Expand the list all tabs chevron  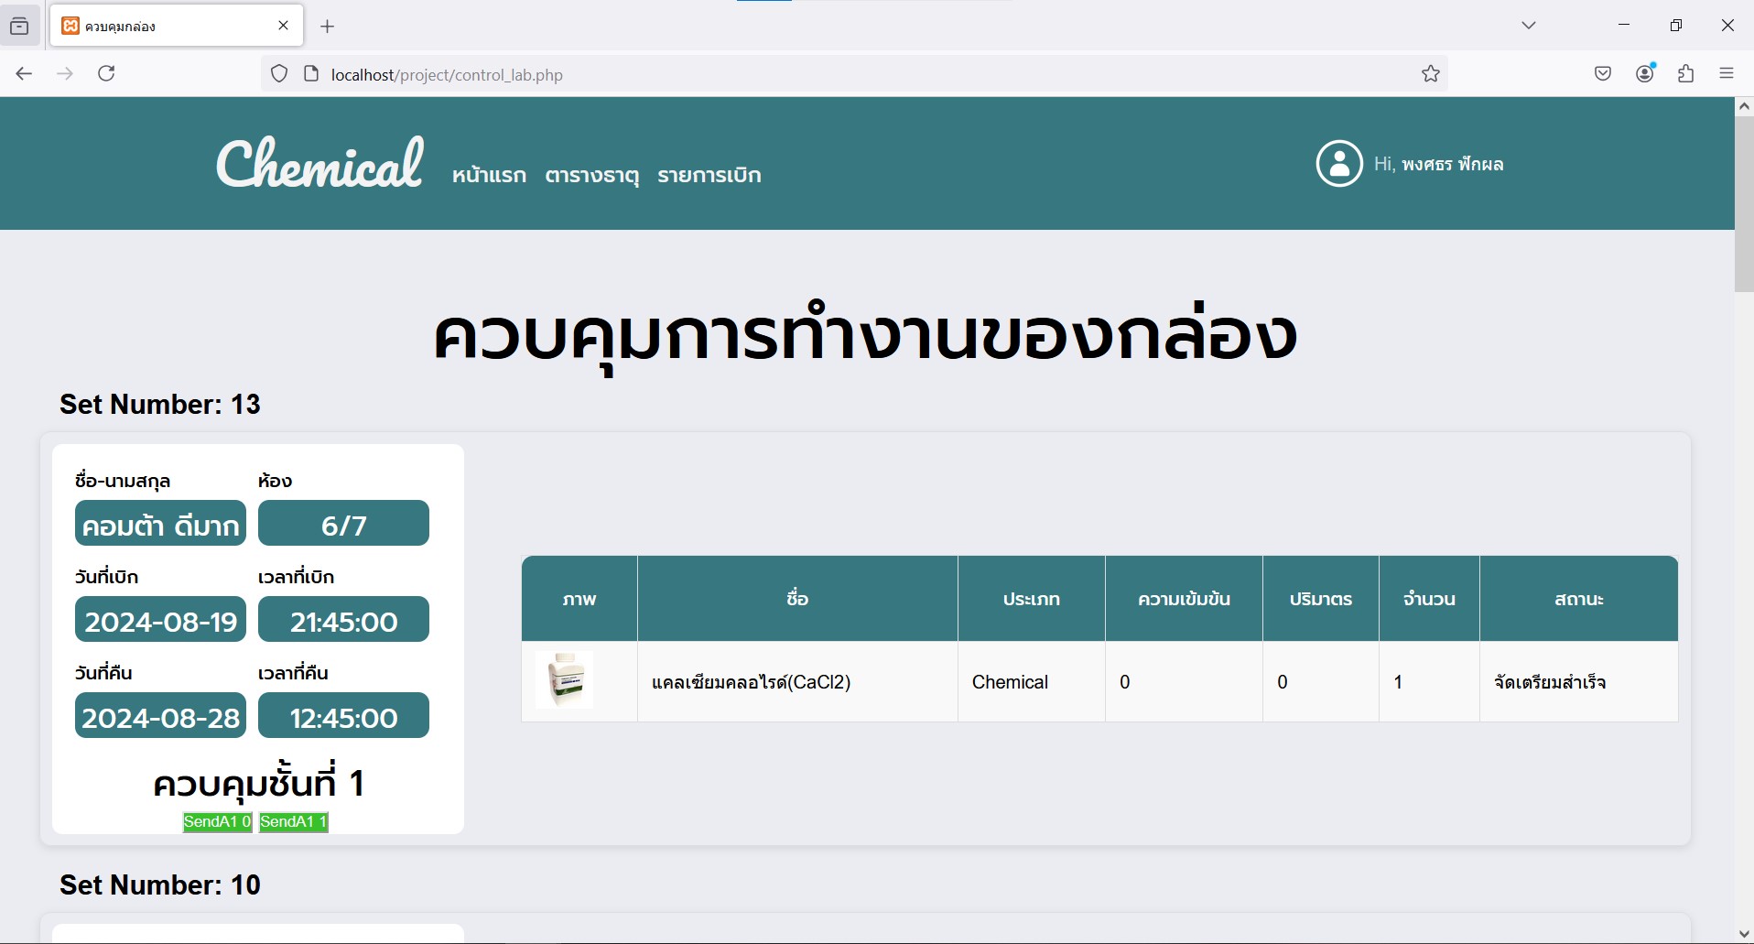(x=1529, y=26)
